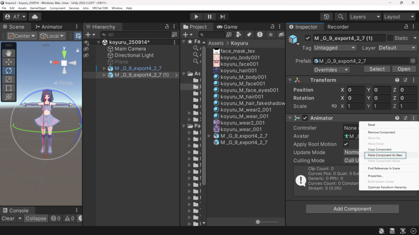
Task: Expand M_G_9_export4_2_7 in Hierarchy
Action: pyautogui.click(x=104, y=69)
